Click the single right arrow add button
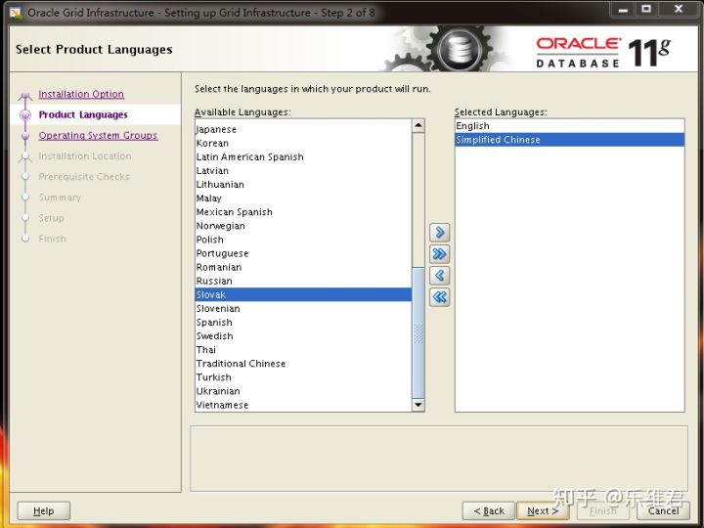The height and width of the screenshot is (528, 704). pos(440,233)
